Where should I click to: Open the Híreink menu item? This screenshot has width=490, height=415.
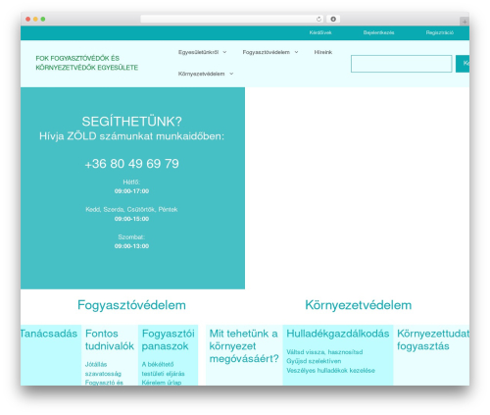[x=323, y=52]
